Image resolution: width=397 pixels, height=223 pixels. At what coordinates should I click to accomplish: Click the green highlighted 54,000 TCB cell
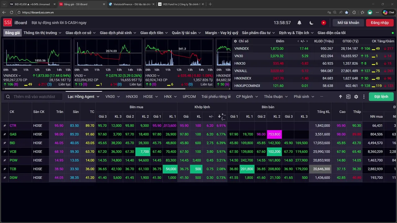click(170, 169)
